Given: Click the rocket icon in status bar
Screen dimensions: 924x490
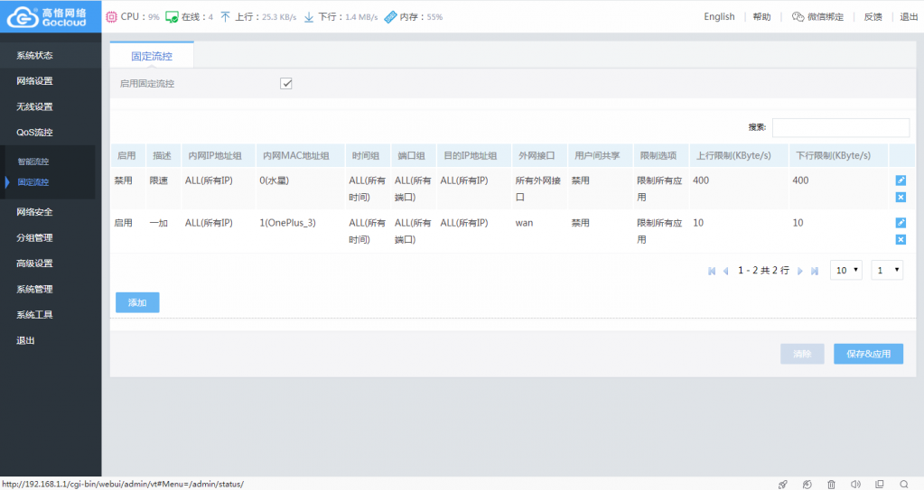Looking at the screenshot, I should point(783,484).
